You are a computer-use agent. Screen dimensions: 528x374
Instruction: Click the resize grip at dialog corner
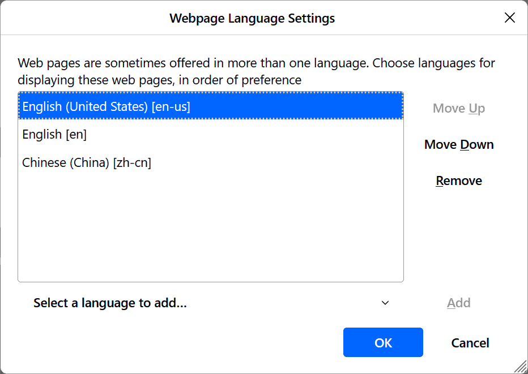(x=519, y=366)
